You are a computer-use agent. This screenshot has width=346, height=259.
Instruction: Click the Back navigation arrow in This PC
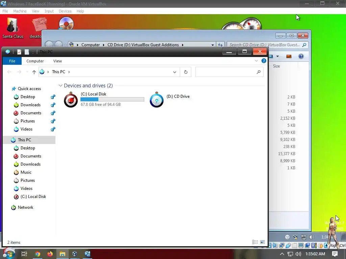(9, 72)
